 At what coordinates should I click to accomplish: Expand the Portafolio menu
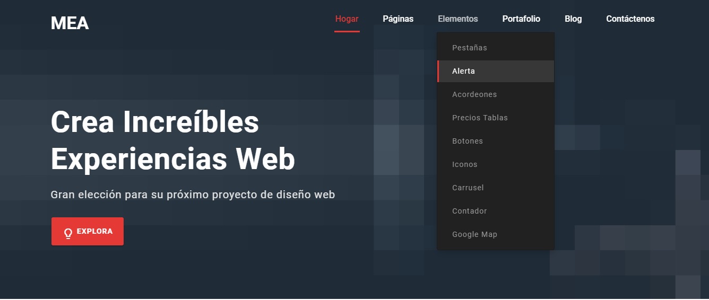tap(521, 19)
